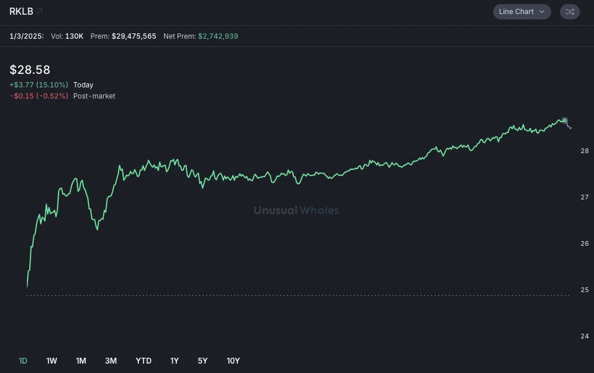Viewport: 594px width, 373px height.
Task: View the 5Y time range
Action: [x=203, y=361]
